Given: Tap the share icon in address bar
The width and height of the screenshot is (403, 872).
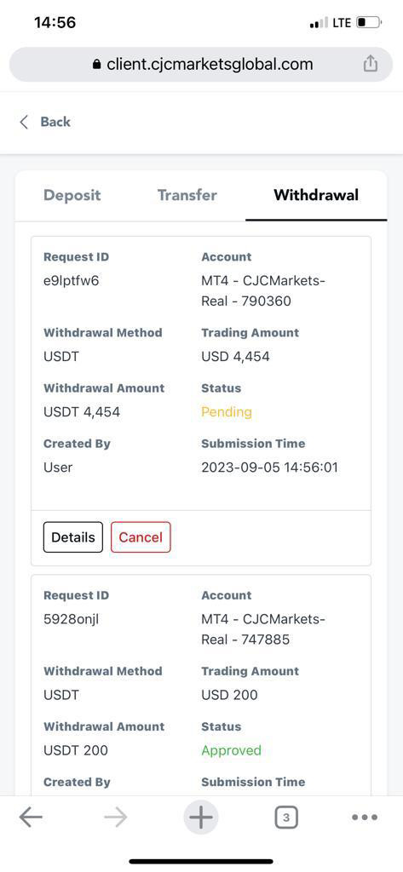Looking at the screenshot, I should click(x=370, y=65).
